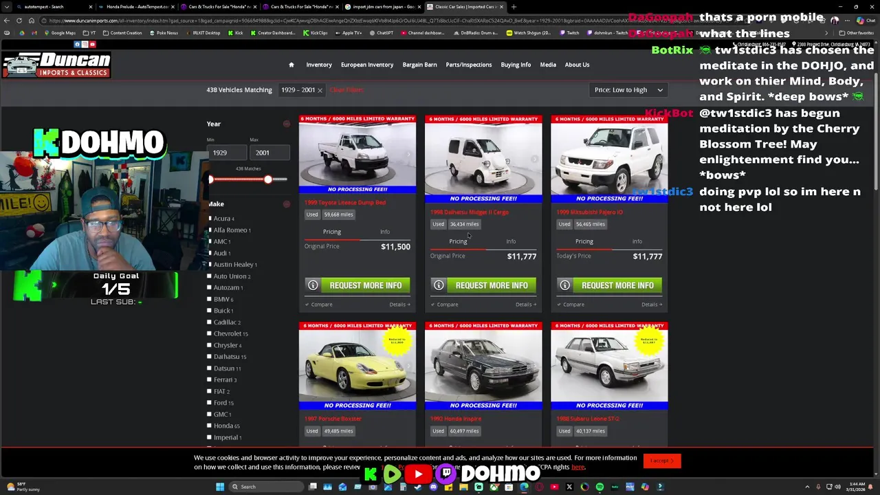Open the 1999 Toyota Liteace Dump Bed listing

pos(344,203)
